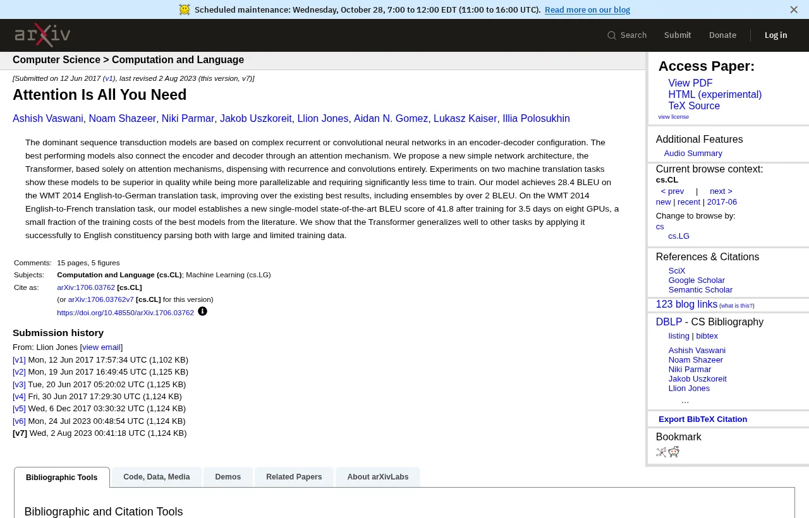Bookmark the paper on Reddit
This screenshot has height=518, width=809.
click(x=674, y=452)
